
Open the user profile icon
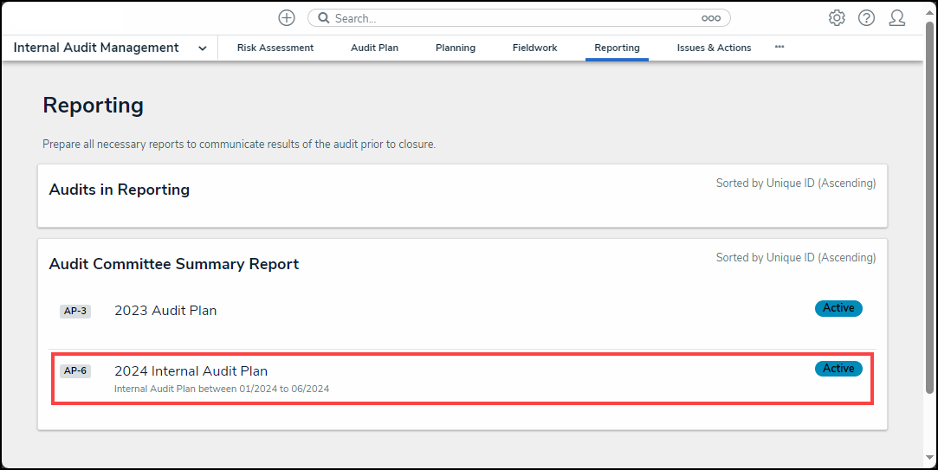click(x=897, y=18)
